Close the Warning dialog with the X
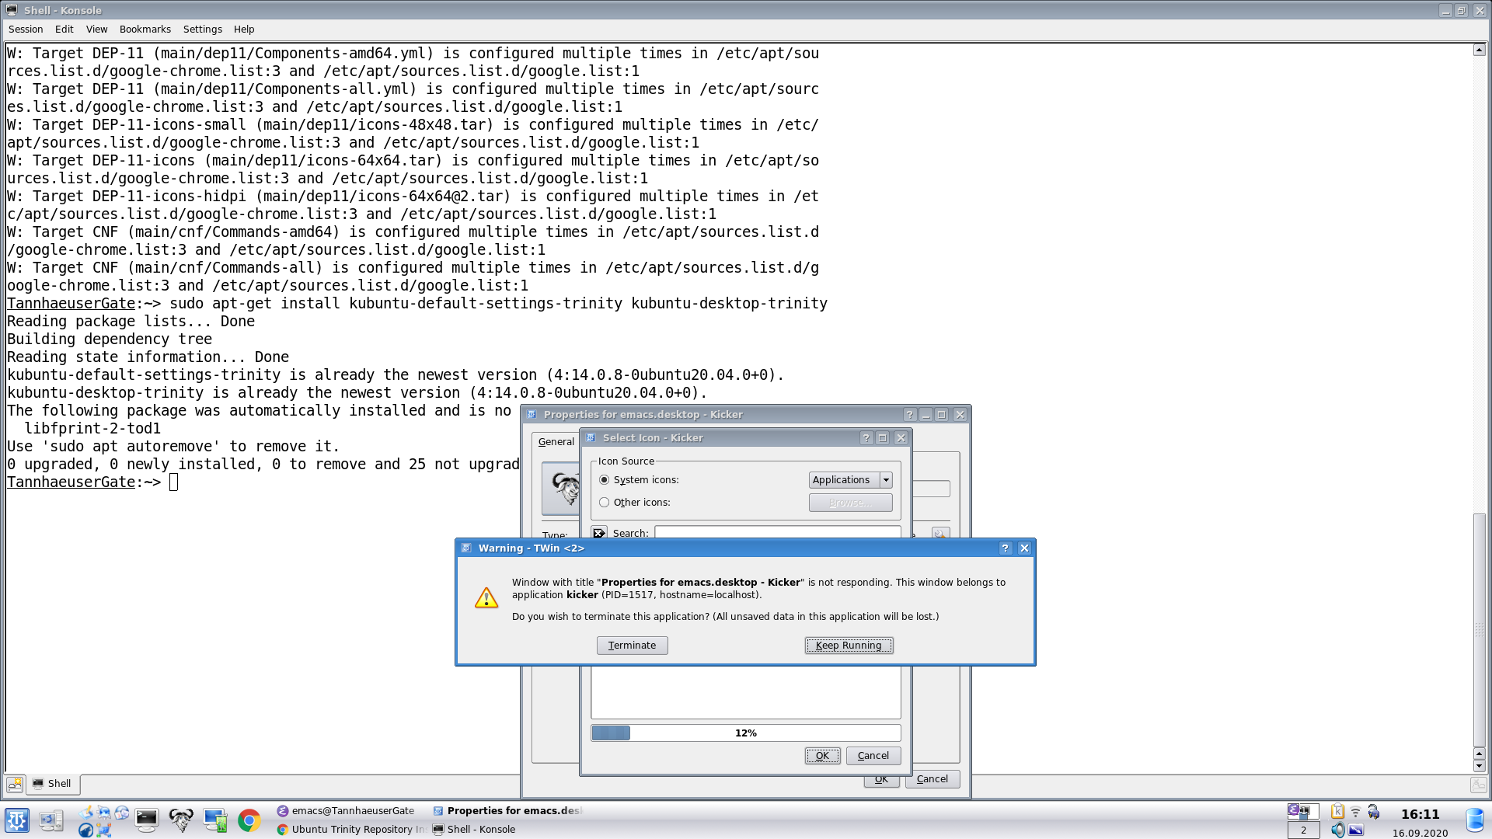1492x839 pixels. (1025, 548)
